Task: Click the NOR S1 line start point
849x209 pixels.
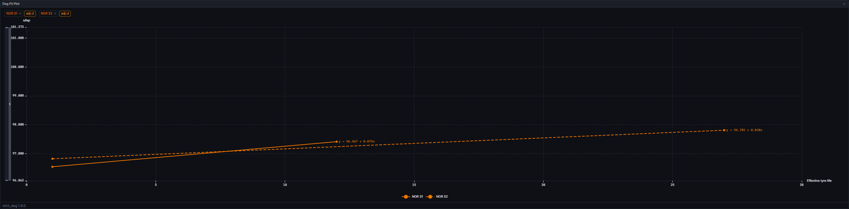Action: tap(52, 167)
